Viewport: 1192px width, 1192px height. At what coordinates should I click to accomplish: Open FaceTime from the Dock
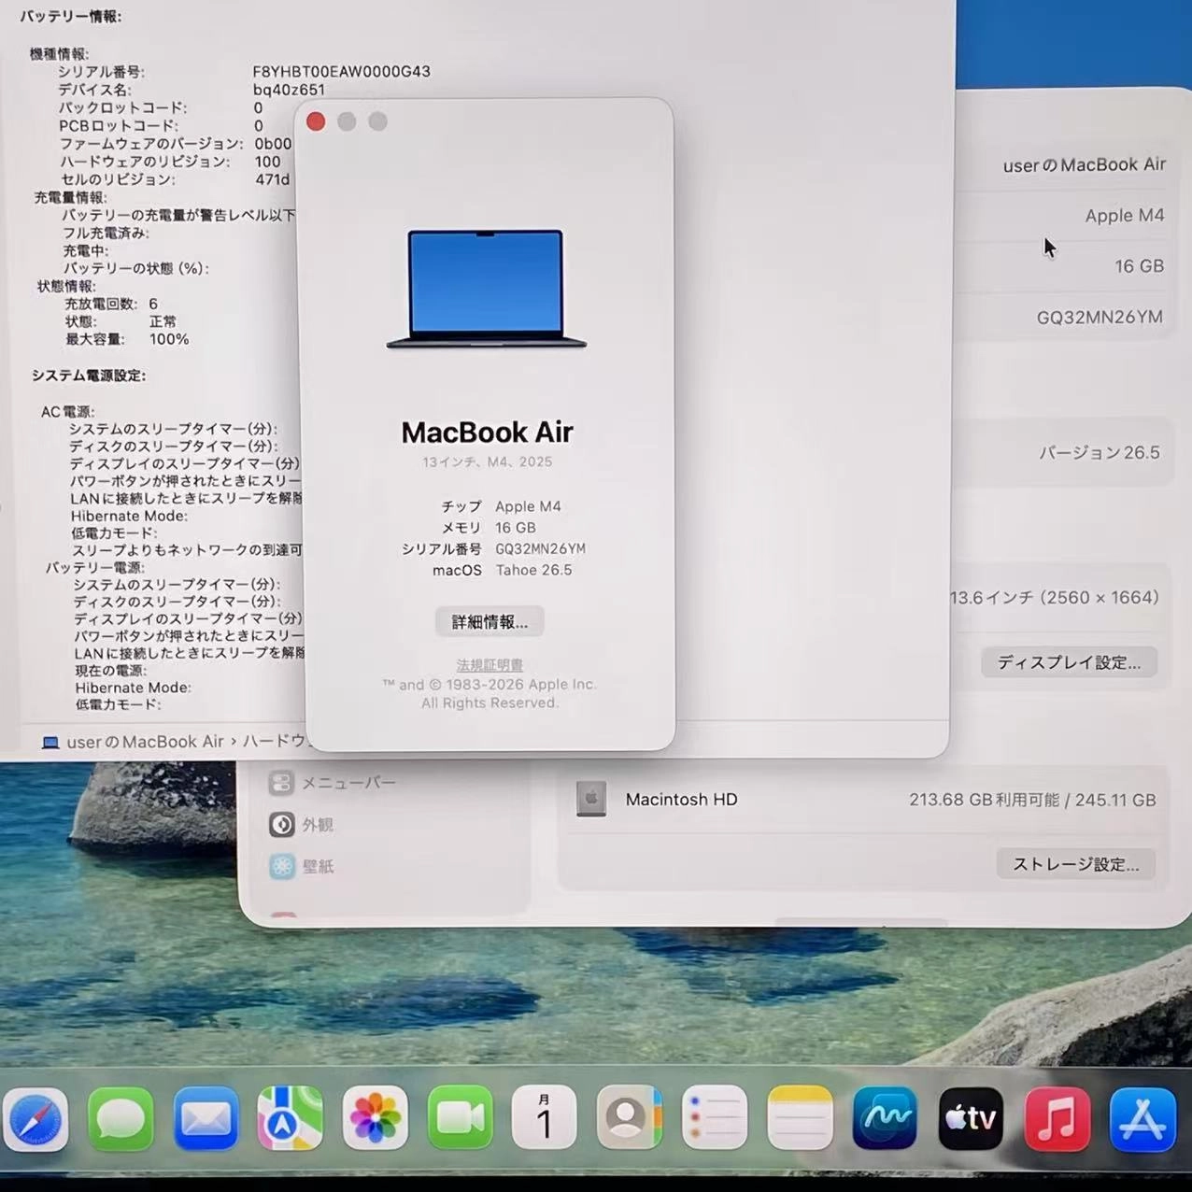point(461,1118)
